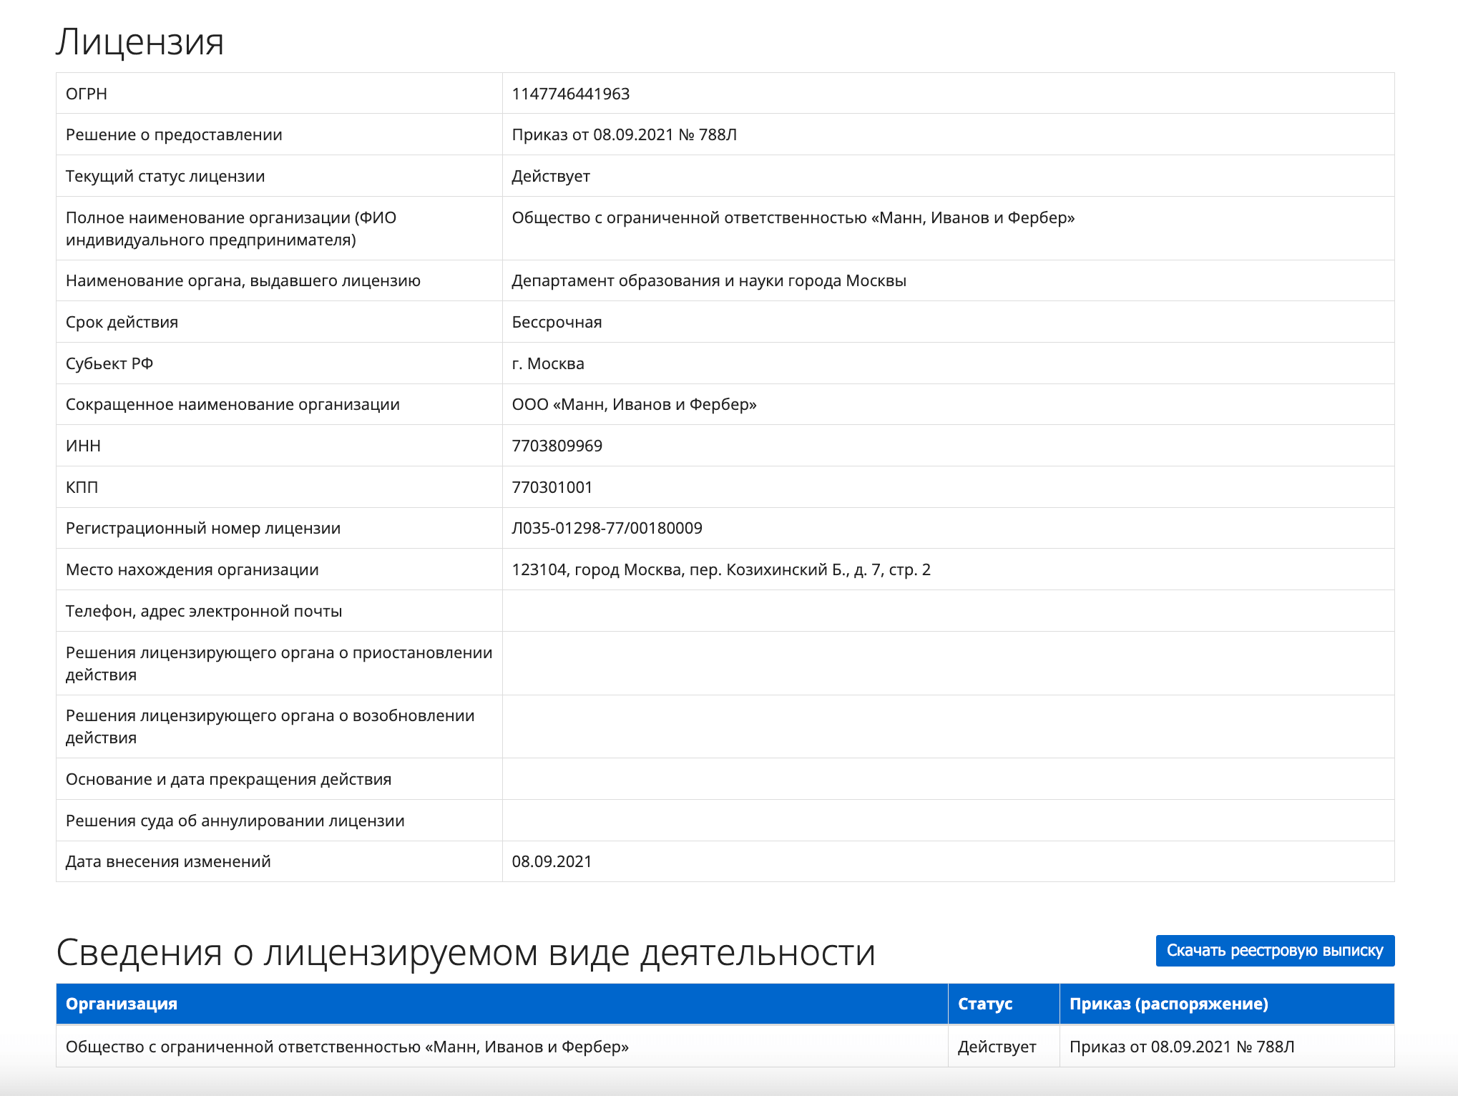Click the 'Решение о предоставлении' label
Image resolution: width=1458 pixels, height=1096 pixels.
pyautogui.click(x=174, y=134)
